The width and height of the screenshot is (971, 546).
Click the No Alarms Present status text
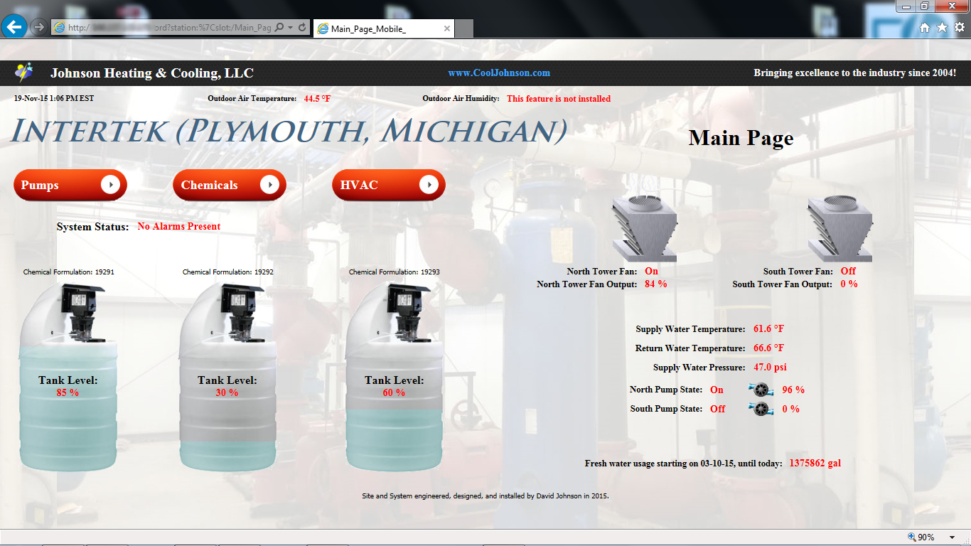[179, 227]
